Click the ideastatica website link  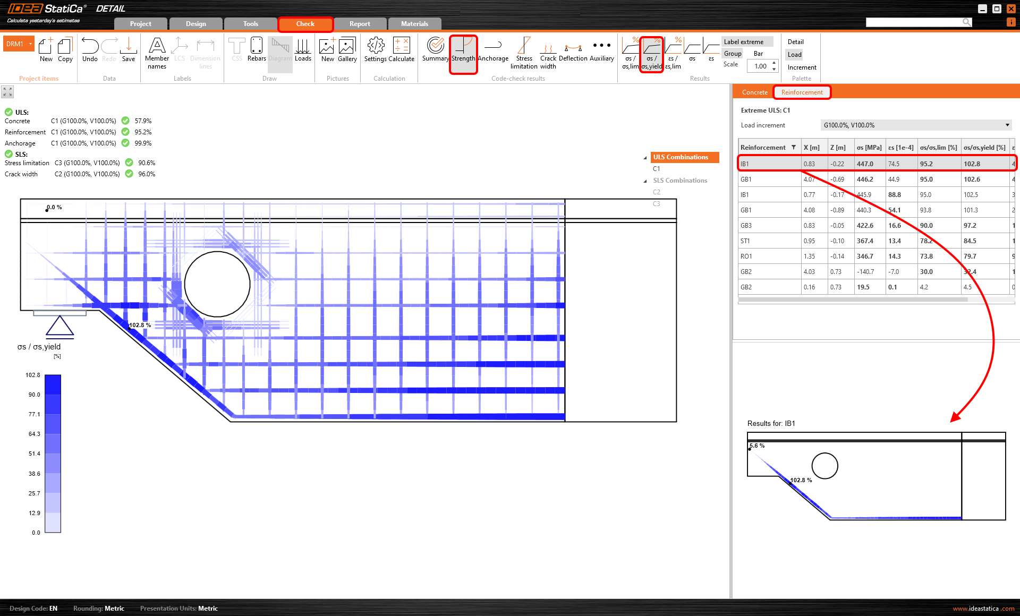[983, 609]
